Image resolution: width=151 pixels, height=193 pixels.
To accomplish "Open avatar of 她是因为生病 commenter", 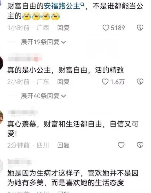I will point(1,166).
